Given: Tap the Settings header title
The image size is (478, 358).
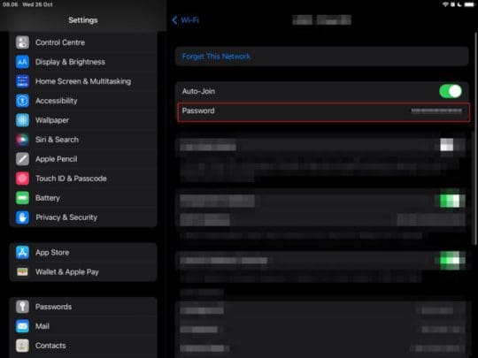Looking at the screenshot, I should click(83, 20).
